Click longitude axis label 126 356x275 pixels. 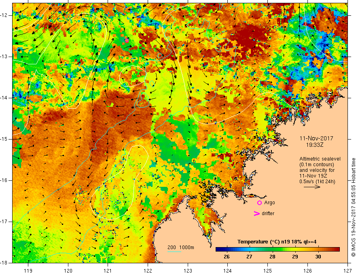(307, 271)
